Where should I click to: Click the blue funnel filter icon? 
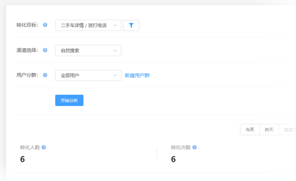point(131,26)
